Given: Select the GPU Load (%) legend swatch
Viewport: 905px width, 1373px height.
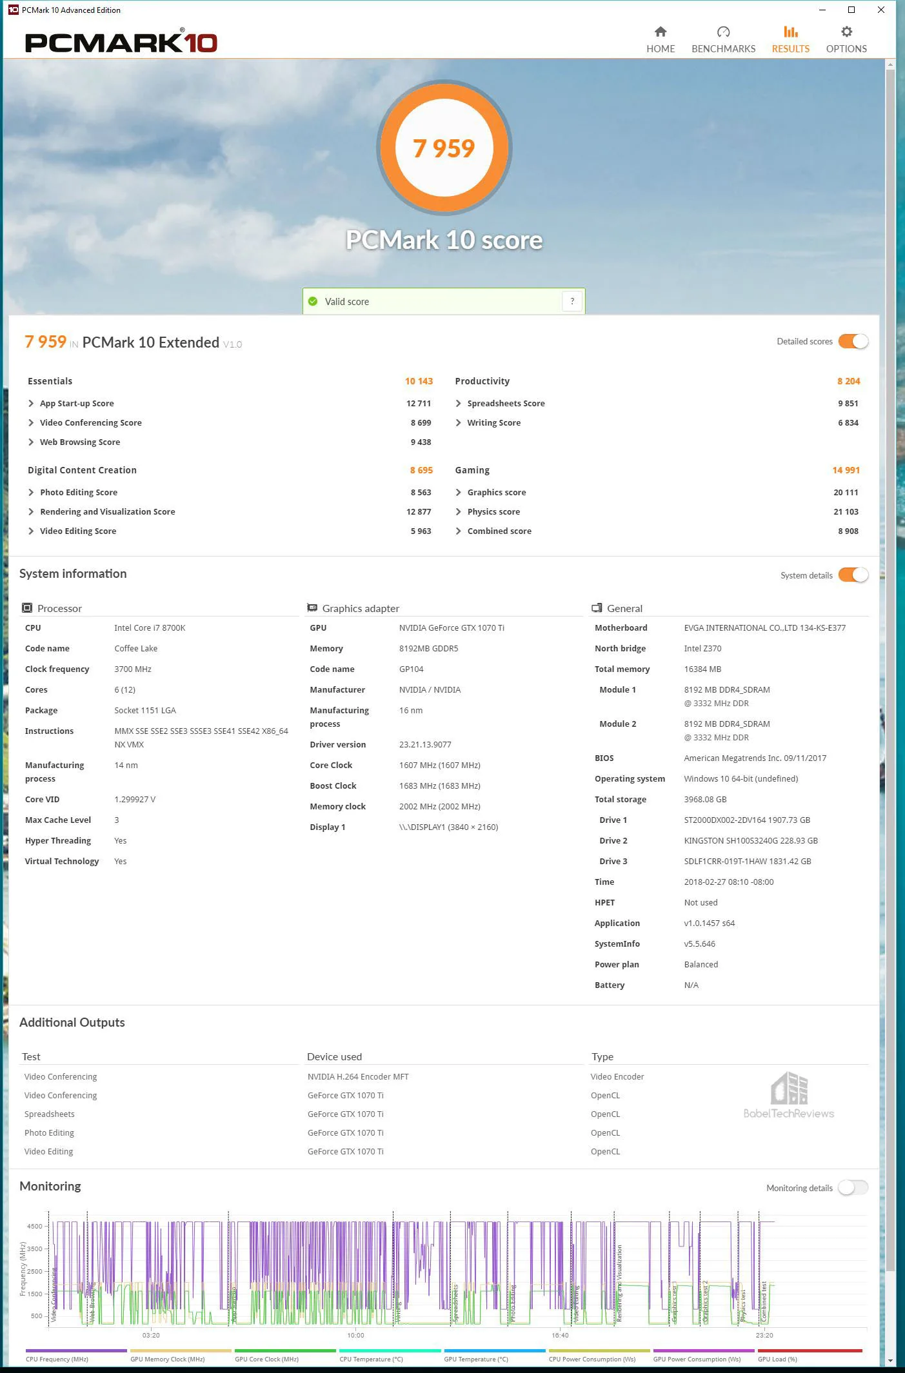Looking at the screenshot, I should pos(810,1350).
